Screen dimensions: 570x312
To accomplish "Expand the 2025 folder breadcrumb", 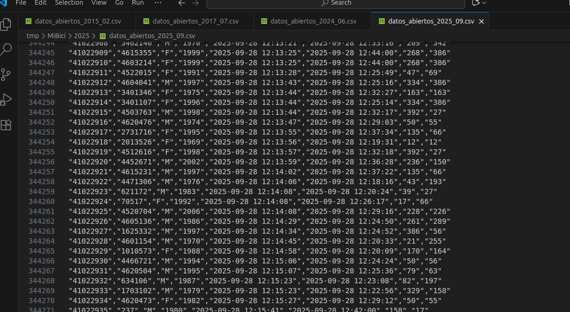I will point(81,36).
